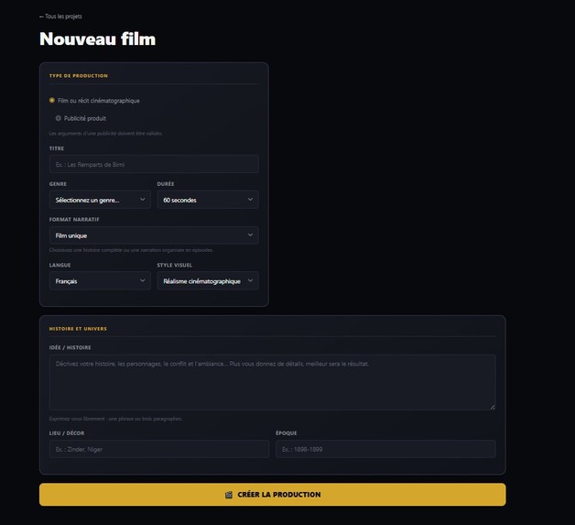Click the clapperboard icon on create button
This screenshot has height=525, width=575.
pos(229,495)
